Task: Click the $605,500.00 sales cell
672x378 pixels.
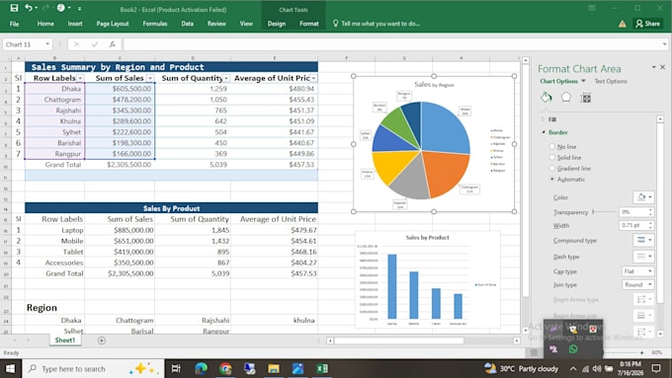Action: click(120, 89)
